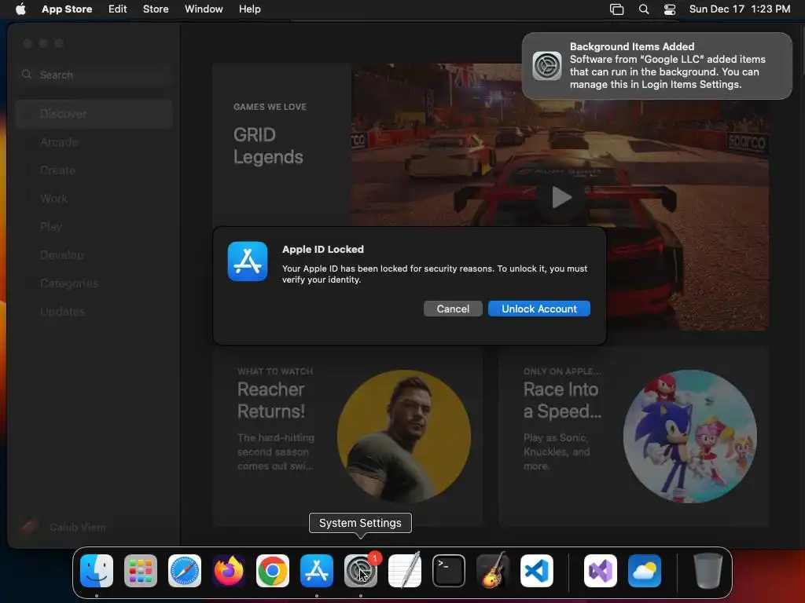The image size is (805, 603).
Task: Select Updates in the sidebar
Action: coord(94,311)
